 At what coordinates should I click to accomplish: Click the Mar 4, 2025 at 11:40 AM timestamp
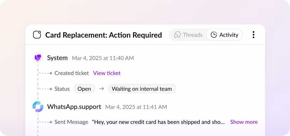103,58
